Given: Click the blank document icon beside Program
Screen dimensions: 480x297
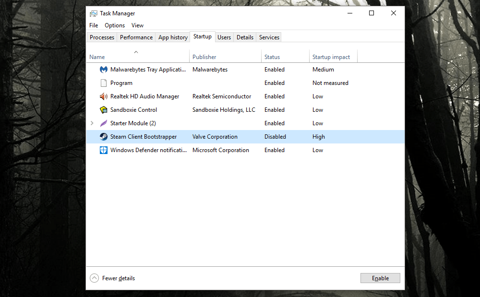Looking at the screenshot, I should pyautogui.click(x=104, y=83).
